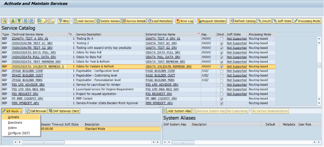Tick OAuth checkbox for PIO_LPD_ADVISOR_SRV row
Viewport: 324px width, 147px height.
point(222,85)
